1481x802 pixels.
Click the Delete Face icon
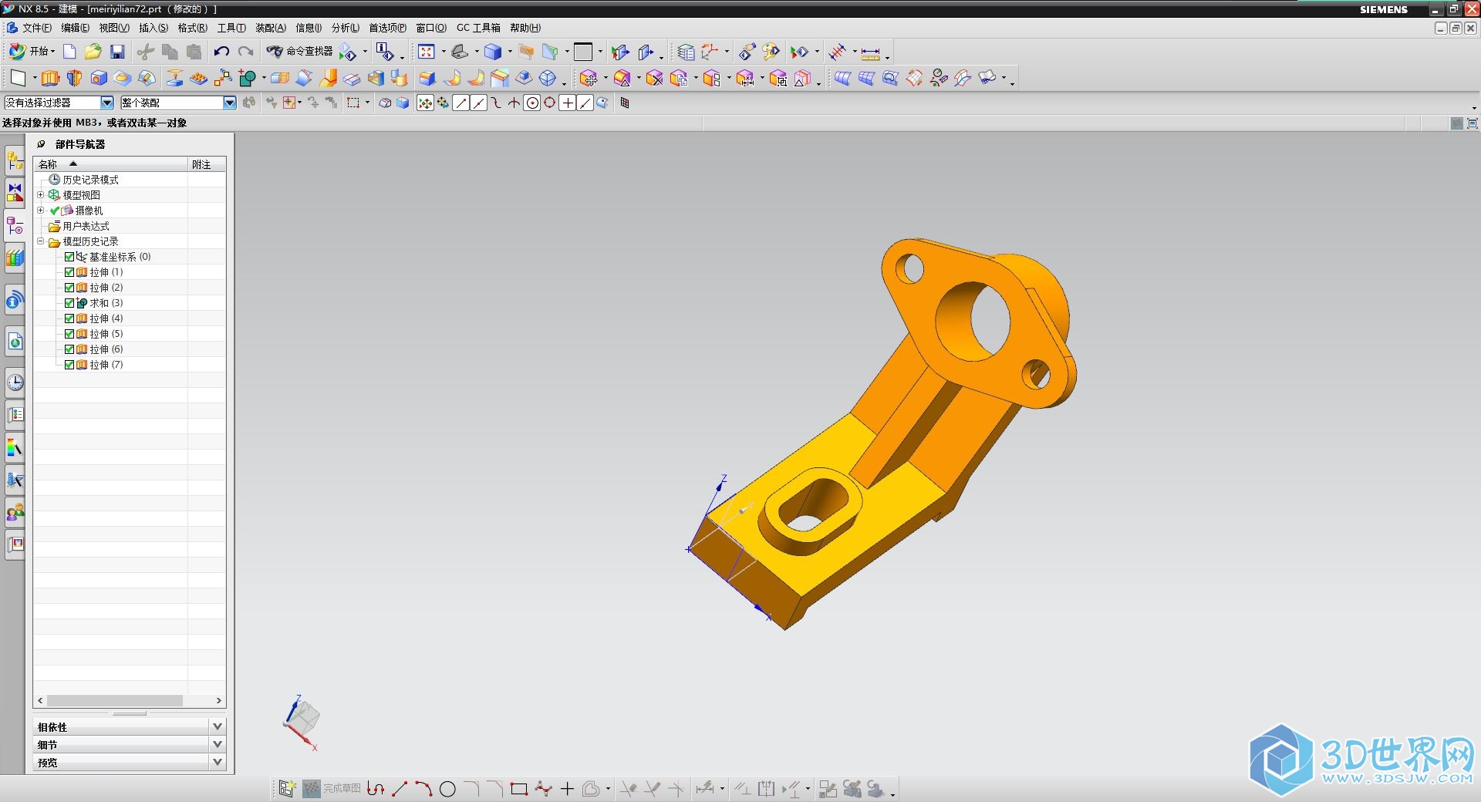(x=655, y=78)
